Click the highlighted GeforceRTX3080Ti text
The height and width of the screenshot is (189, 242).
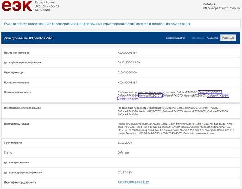pos(210,92)
